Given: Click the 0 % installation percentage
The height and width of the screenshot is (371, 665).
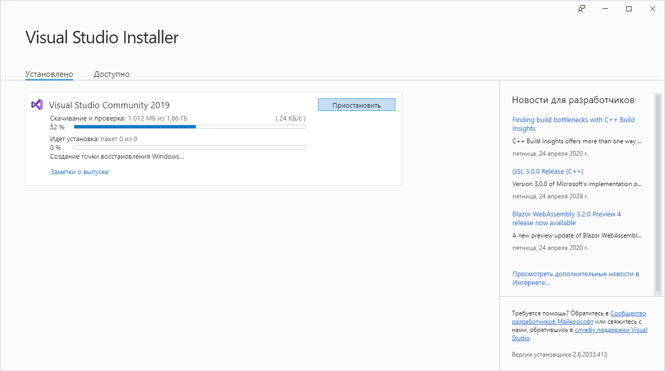Looking at the screenshot, I should [x=55, y=148].
